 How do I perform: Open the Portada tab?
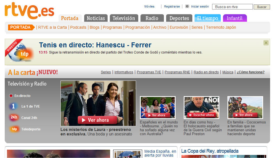pos(70,18)
